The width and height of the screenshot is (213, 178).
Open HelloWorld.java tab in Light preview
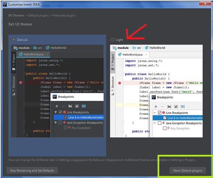(x=133, y=55)
